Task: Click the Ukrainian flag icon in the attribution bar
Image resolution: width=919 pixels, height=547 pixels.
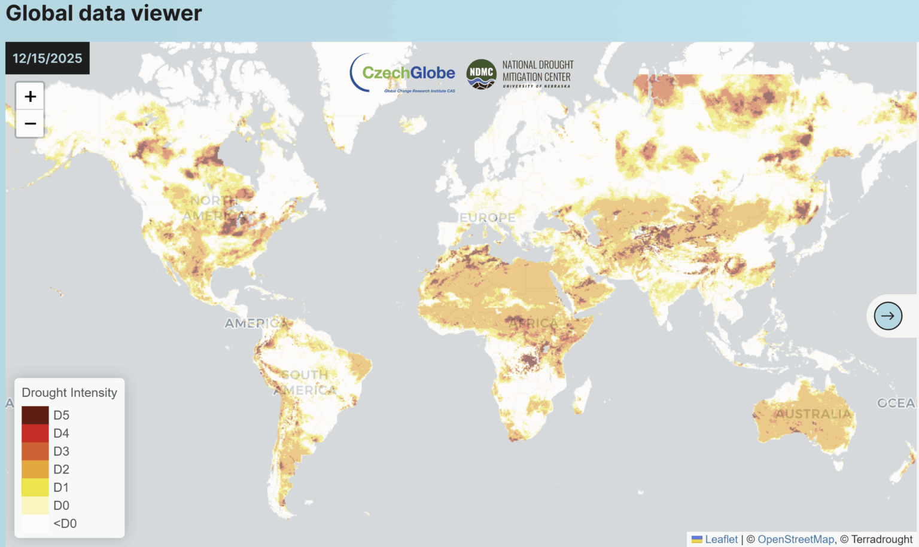Action: coord(696,539)
